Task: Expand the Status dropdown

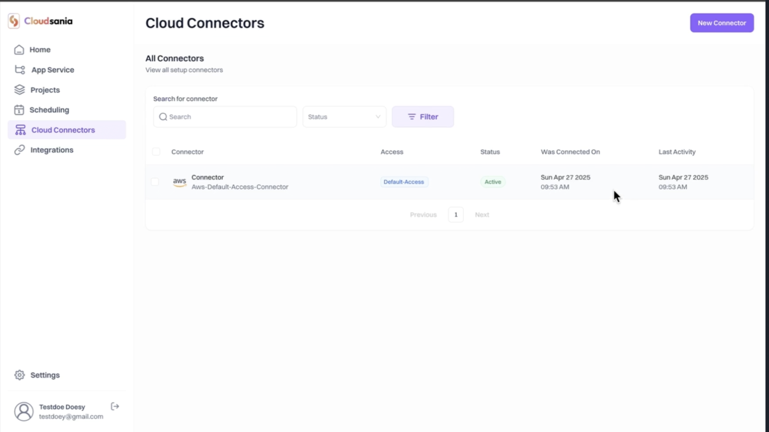Action: [x=344, y=117]
